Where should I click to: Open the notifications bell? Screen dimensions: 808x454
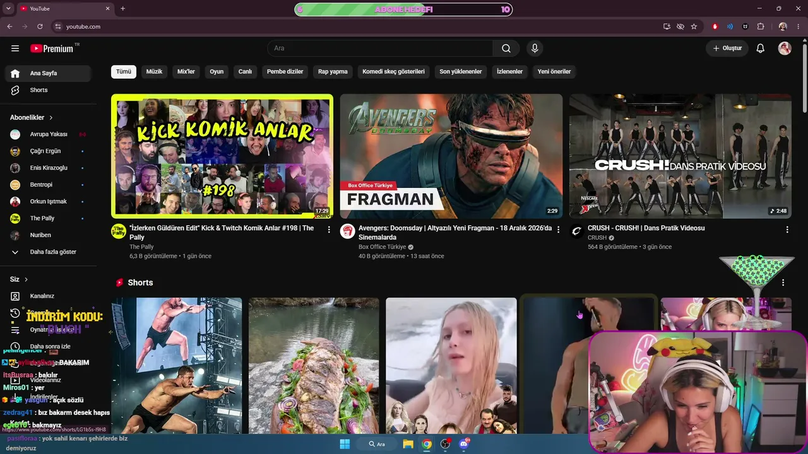[x=761, y=49]
